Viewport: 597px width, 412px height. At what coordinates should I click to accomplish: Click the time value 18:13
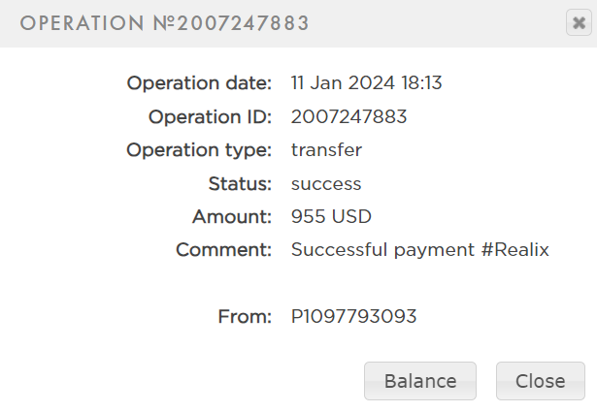pos(419,83)
